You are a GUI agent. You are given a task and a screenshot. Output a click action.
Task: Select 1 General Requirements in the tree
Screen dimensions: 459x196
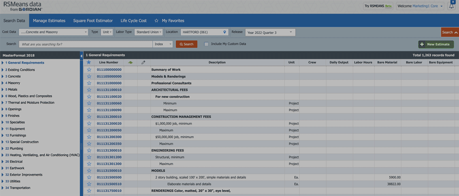coord(25,63)
